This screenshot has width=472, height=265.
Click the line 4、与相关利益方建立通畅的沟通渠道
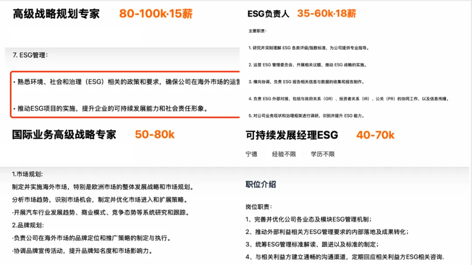point(345,257)
